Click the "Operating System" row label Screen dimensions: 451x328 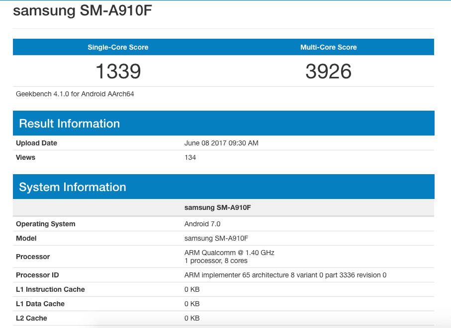tap(45, 224)
